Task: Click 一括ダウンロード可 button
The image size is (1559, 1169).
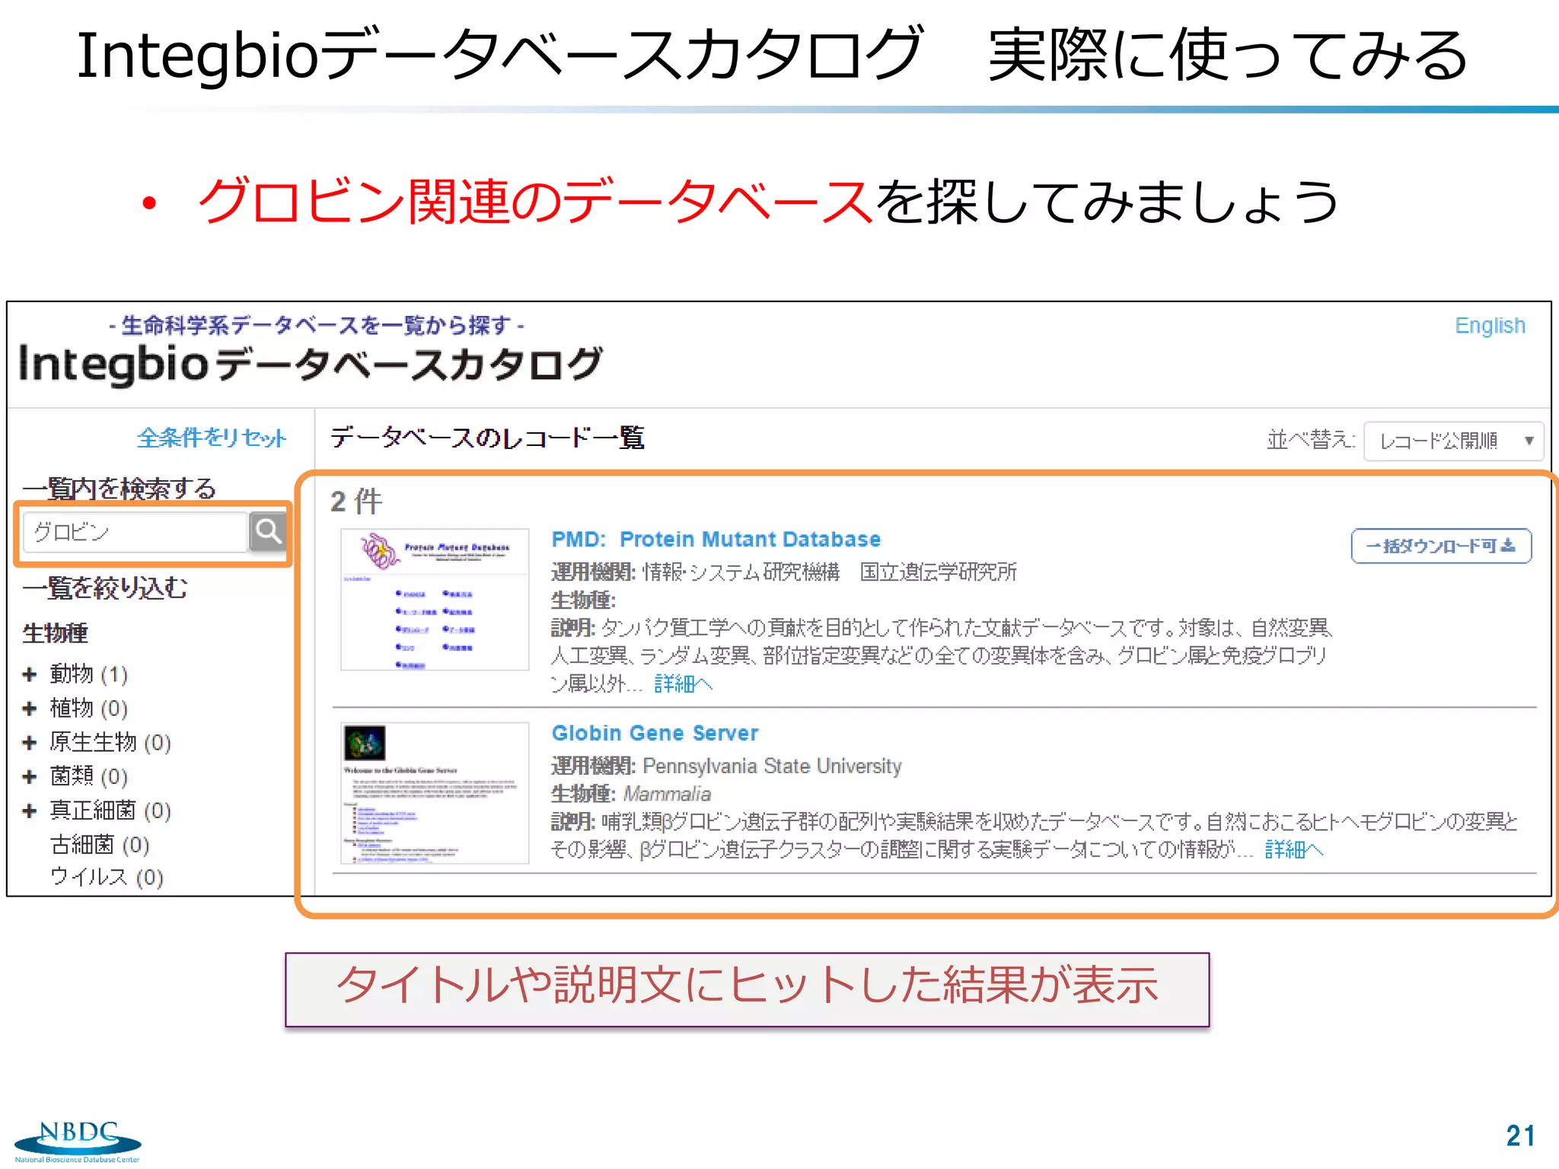Action: [1440, 546]
